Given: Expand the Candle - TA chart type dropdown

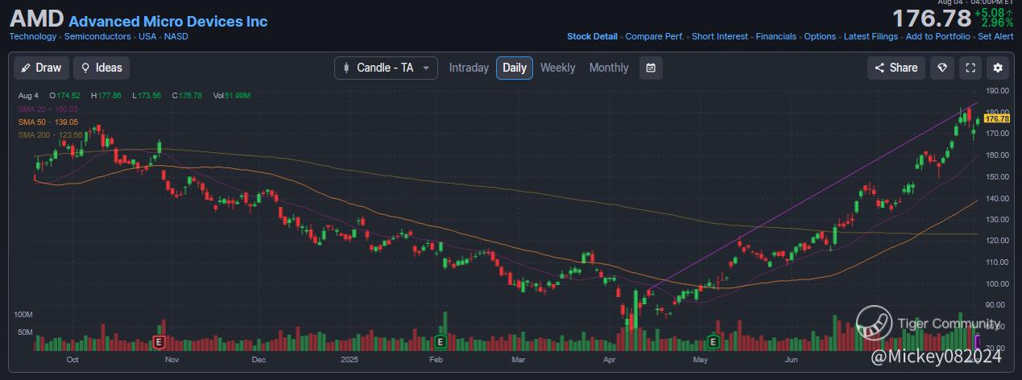Looking at the screenshot, I should [x=386, y=68].
